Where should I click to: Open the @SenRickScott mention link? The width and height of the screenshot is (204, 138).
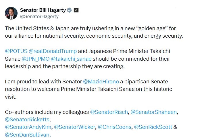click(153, 127)
